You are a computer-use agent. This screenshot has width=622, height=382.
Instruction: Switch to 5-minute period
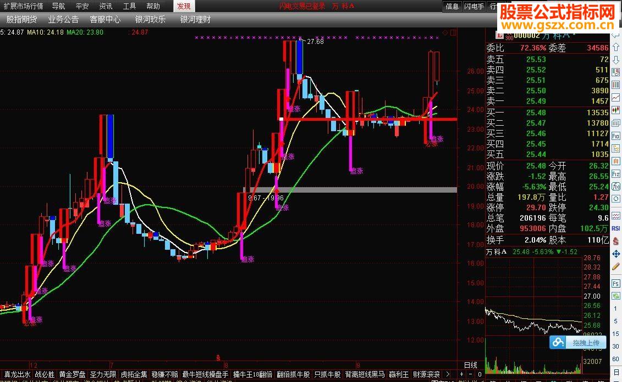click(x=615, y=321)
